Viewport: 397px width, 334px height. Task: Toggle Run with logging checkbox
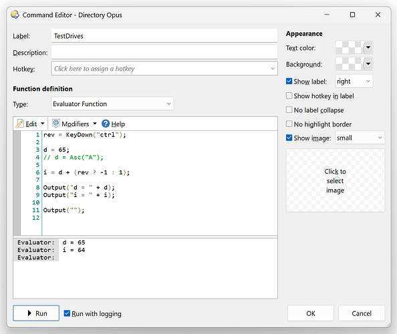(67, 313)
